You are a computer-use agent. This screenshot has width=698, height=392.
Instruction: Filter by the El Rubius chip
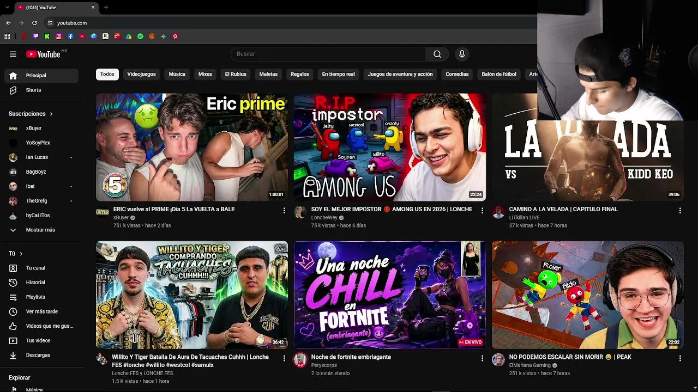pos(236,74)
